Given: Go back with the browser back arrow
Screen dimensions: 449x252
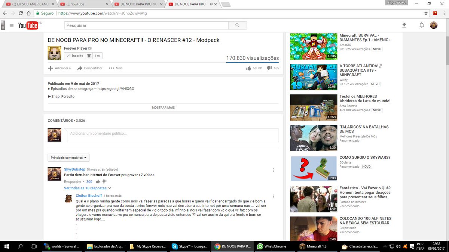Looking at the screenshot, I should tap(5, 13).
